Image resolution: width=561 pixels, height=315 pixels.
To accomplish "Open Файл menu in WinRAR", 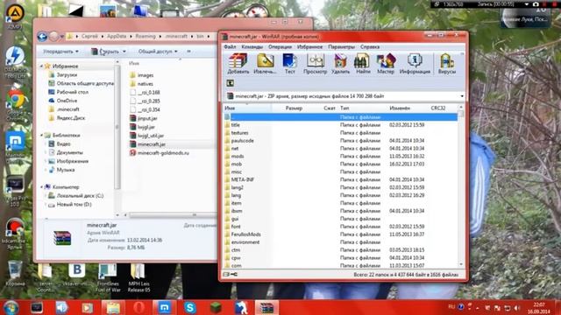I will click(x=230, y=46).
